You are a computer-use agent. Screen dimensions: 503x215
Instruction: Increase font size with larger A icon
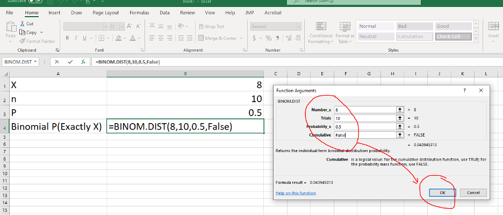click(130, 26)
